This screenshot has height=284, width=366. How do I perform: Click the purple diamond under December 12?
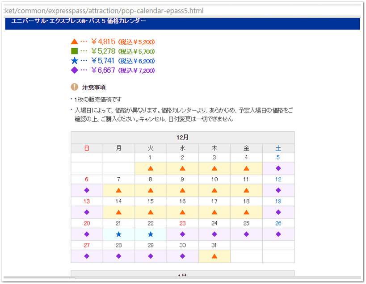pos(278,190)
